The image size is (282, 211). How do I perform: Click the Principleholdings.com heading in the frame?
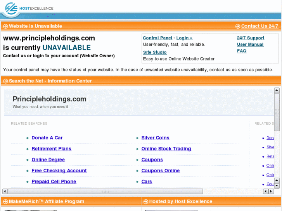[x=50, y=99]
